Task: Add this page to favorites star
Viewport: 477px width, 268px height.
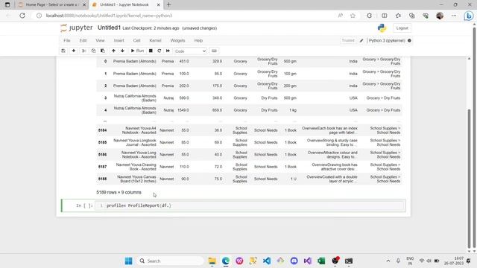Action: [353, 16]
